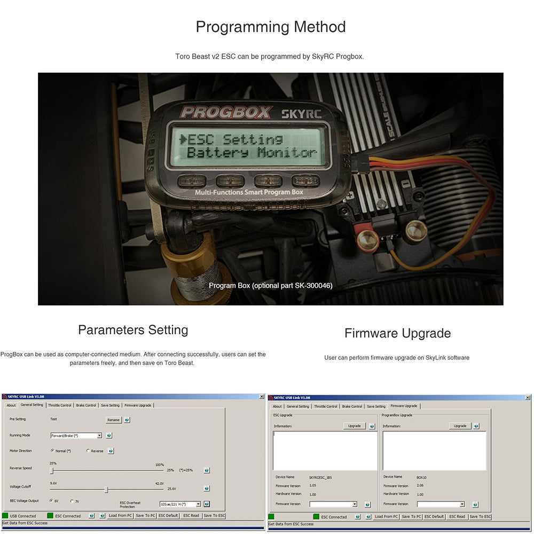Click help icon for ESC Overheat Protection
The height and width of the screenshot is (534, 534).
click(207, 504)
